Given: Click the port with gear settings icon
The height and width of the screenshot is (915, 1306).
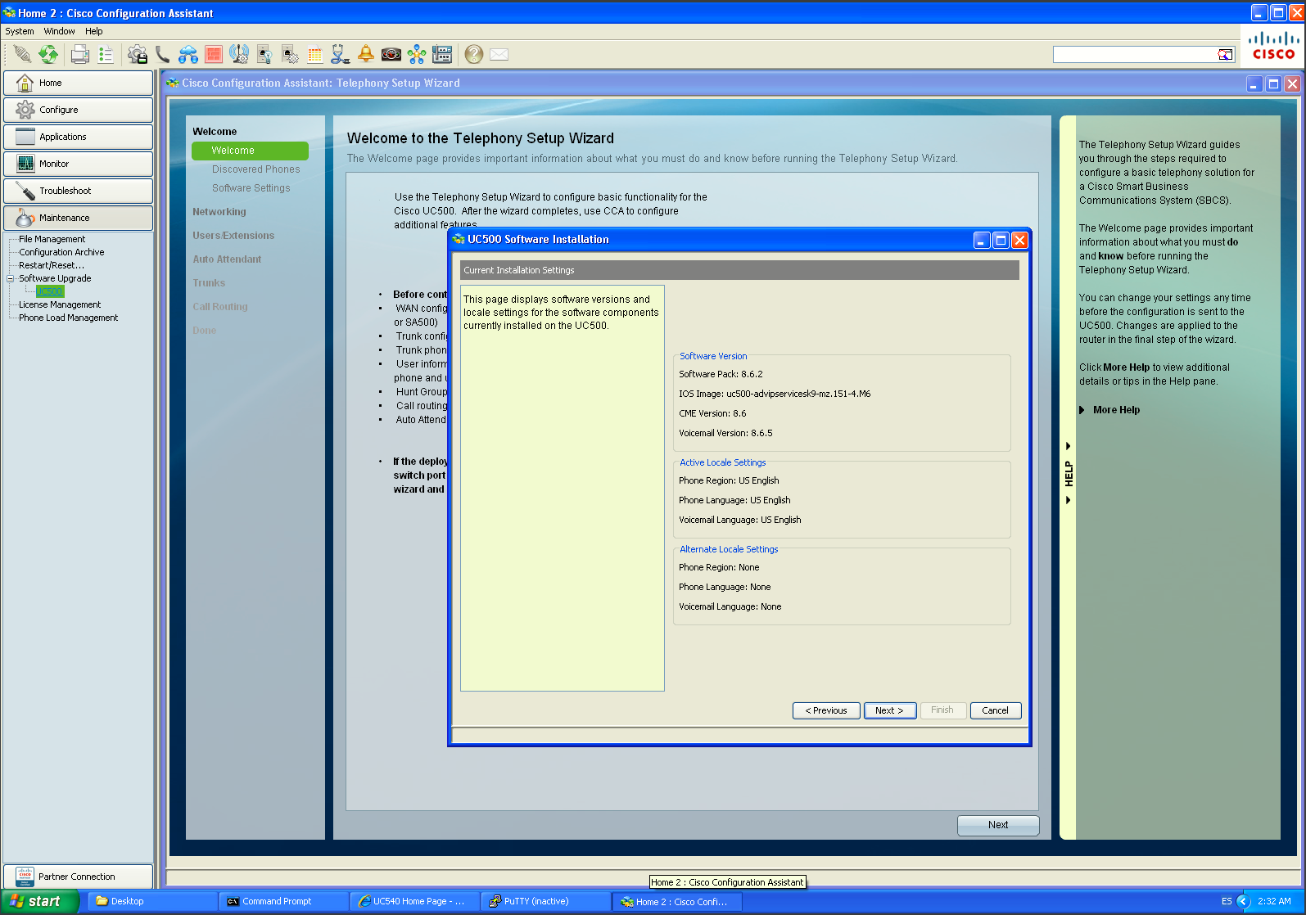Looking at the screenshot, I should tap(290, 54).
